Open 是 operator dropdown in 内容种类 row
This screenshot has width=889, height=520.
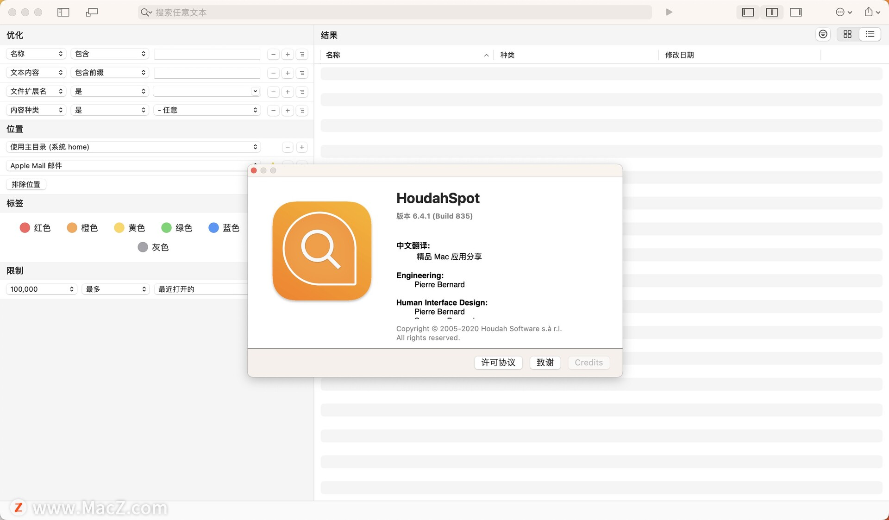(110, 110)
